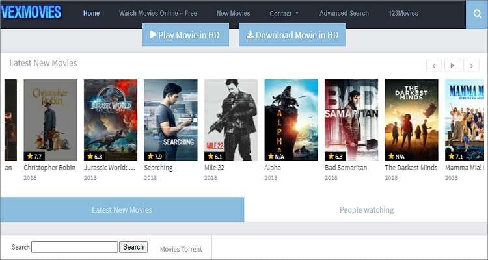Click the carousel play arrow button
Screen dimensions: 488x260
click(452, 65)
